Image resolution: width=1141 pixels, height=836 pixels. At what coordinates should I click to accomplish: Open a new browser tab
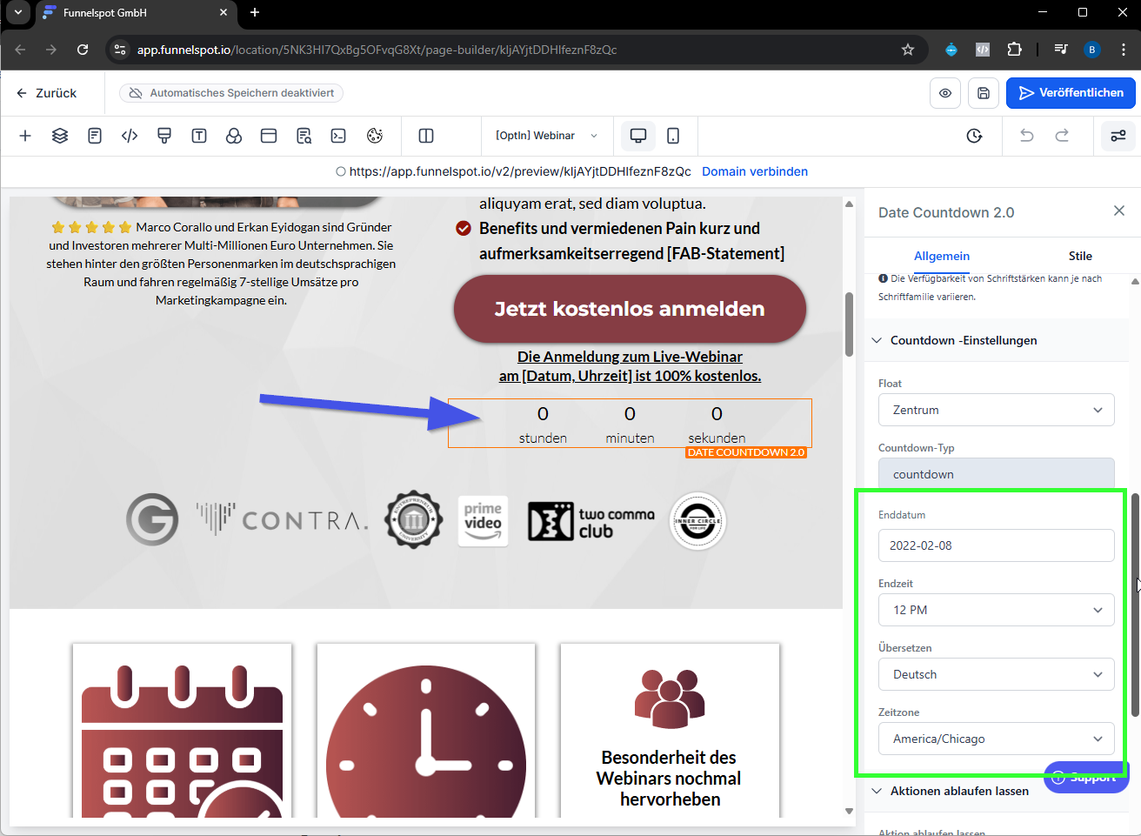(x=255, y=12)
